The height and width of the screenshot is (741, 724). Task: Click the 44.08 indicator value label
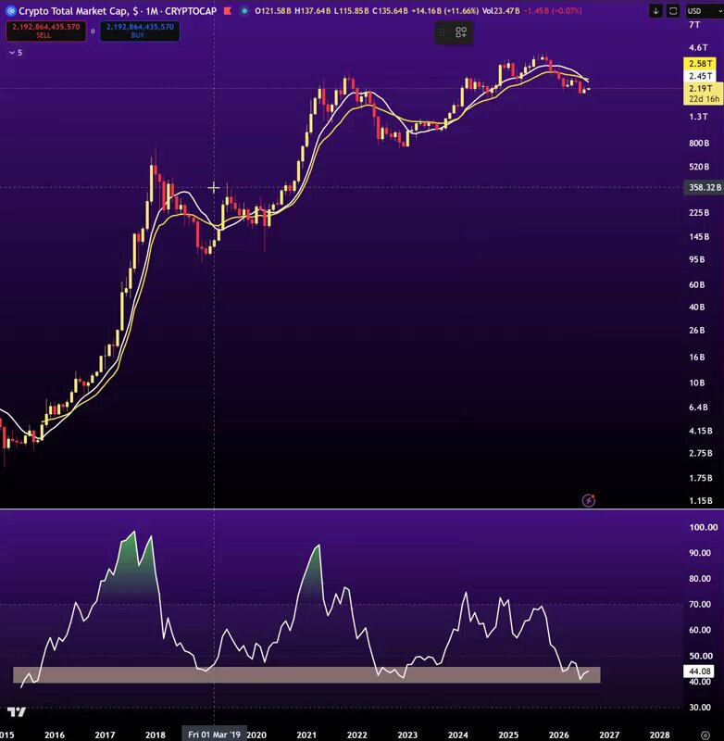[x=699, y=671]
